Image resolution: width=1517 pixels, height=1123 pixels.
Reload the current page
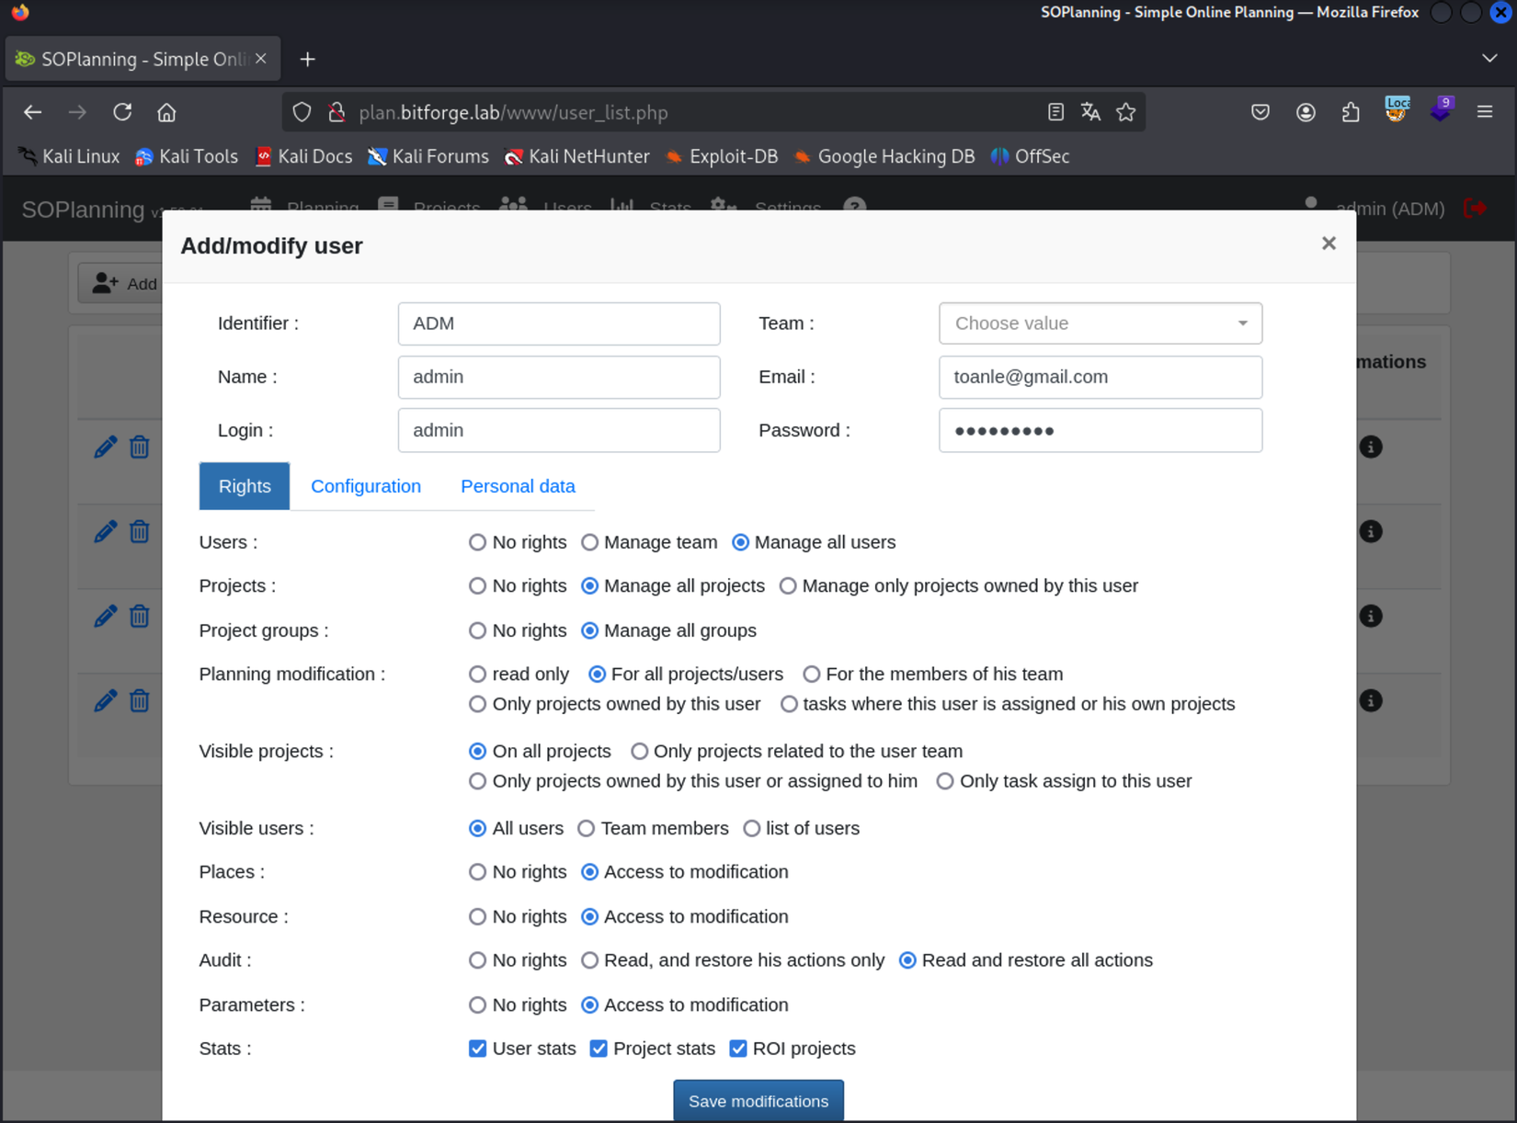pyautogui.click(x=122, y=112)
